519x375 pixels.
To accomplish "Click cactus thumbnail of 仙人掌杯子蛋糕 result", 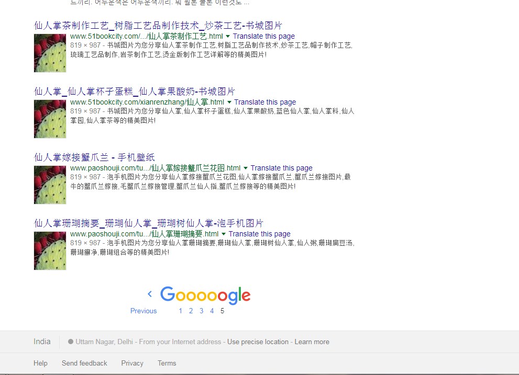I will (x=50, y=119).
